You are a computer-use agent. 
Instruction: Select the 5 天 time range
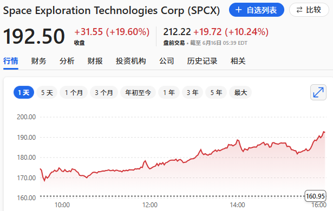[47, 92]
